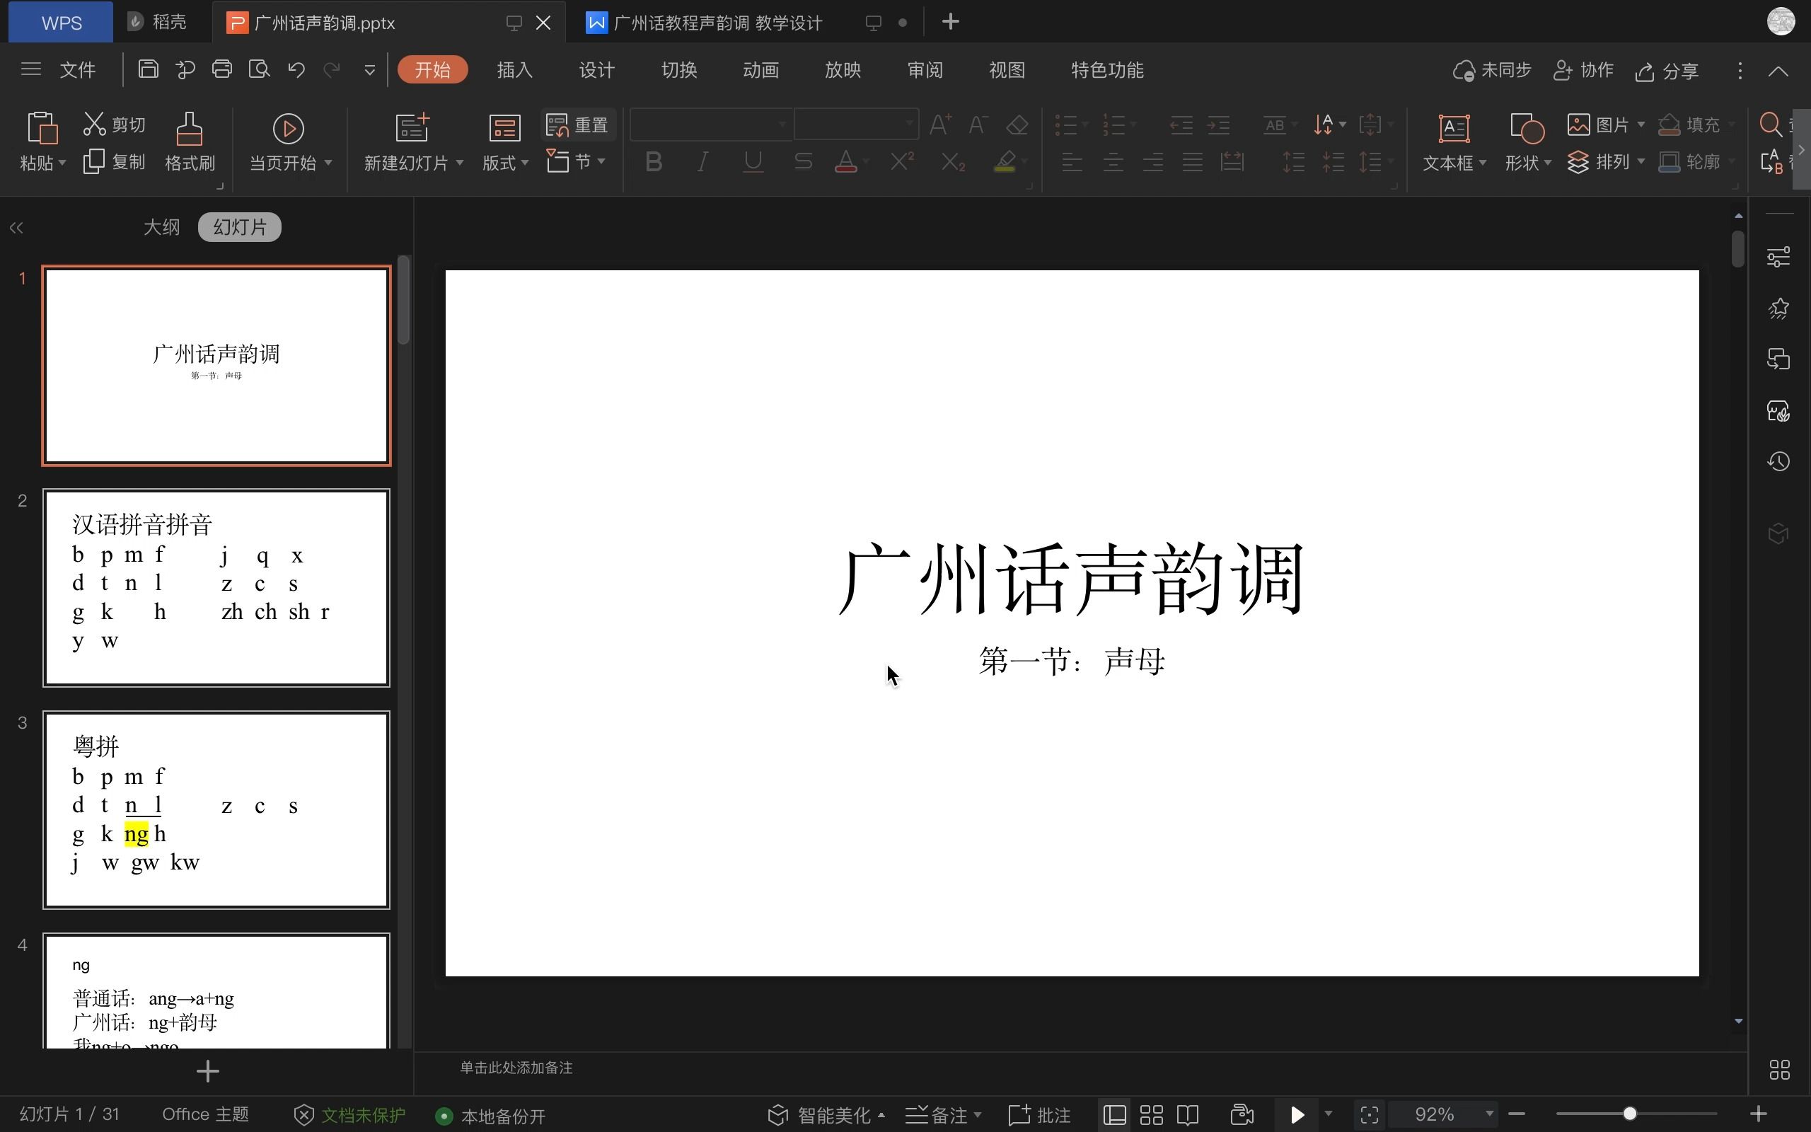Toggle Bold formatting
Image resolution: width=1811 pixels, height=1132 pixels.
point(654,162)
